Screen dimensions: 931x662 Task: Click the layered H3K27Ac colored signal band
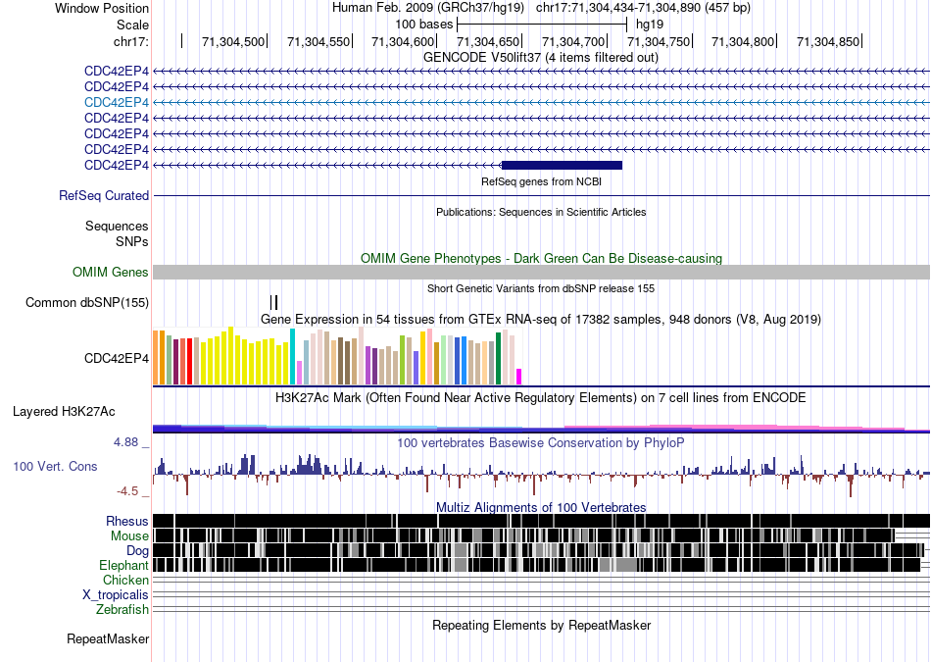coord(541,429)
